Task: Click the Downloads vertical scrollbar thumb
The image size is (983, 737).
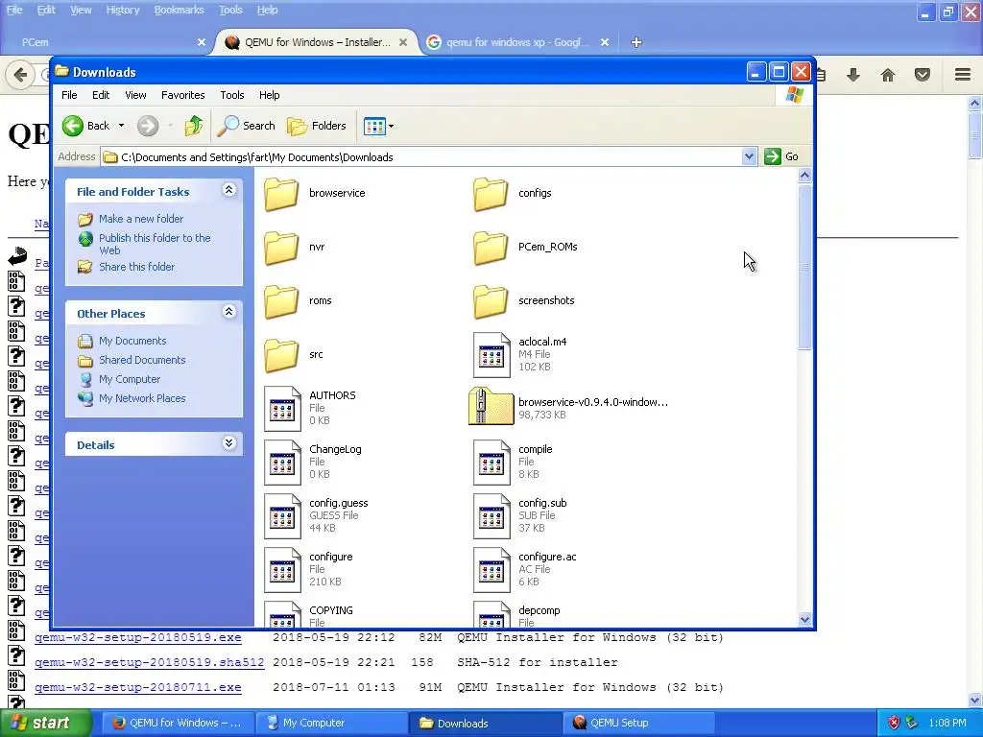Action: point(805,267)
